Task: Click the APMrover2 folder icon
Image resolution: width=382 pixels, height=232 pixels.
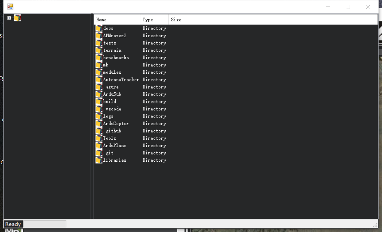Action: pos(99,36)
